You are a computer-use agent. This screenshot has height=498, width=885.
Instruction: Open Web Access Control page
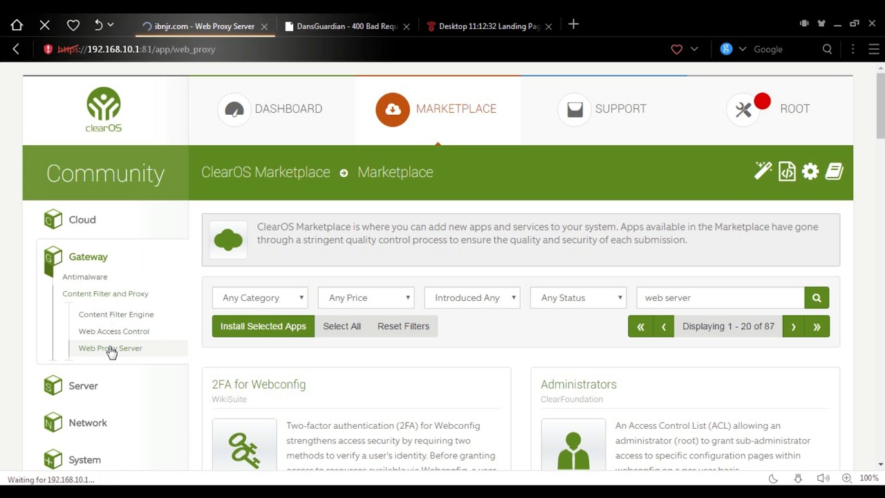(x=114, y=331)
